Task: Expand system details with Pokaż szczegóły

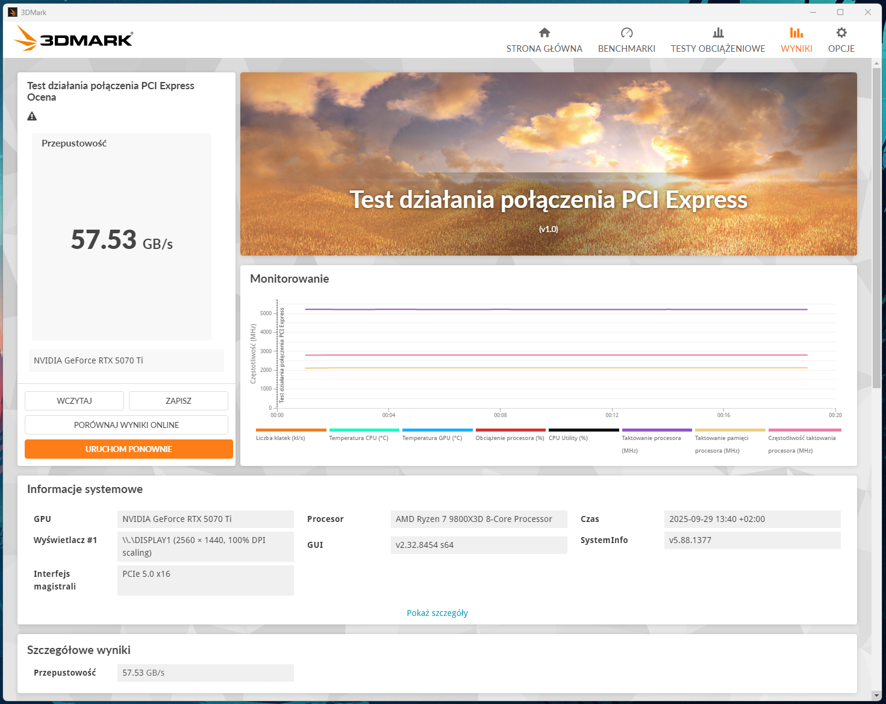Action: click(437, 613)
